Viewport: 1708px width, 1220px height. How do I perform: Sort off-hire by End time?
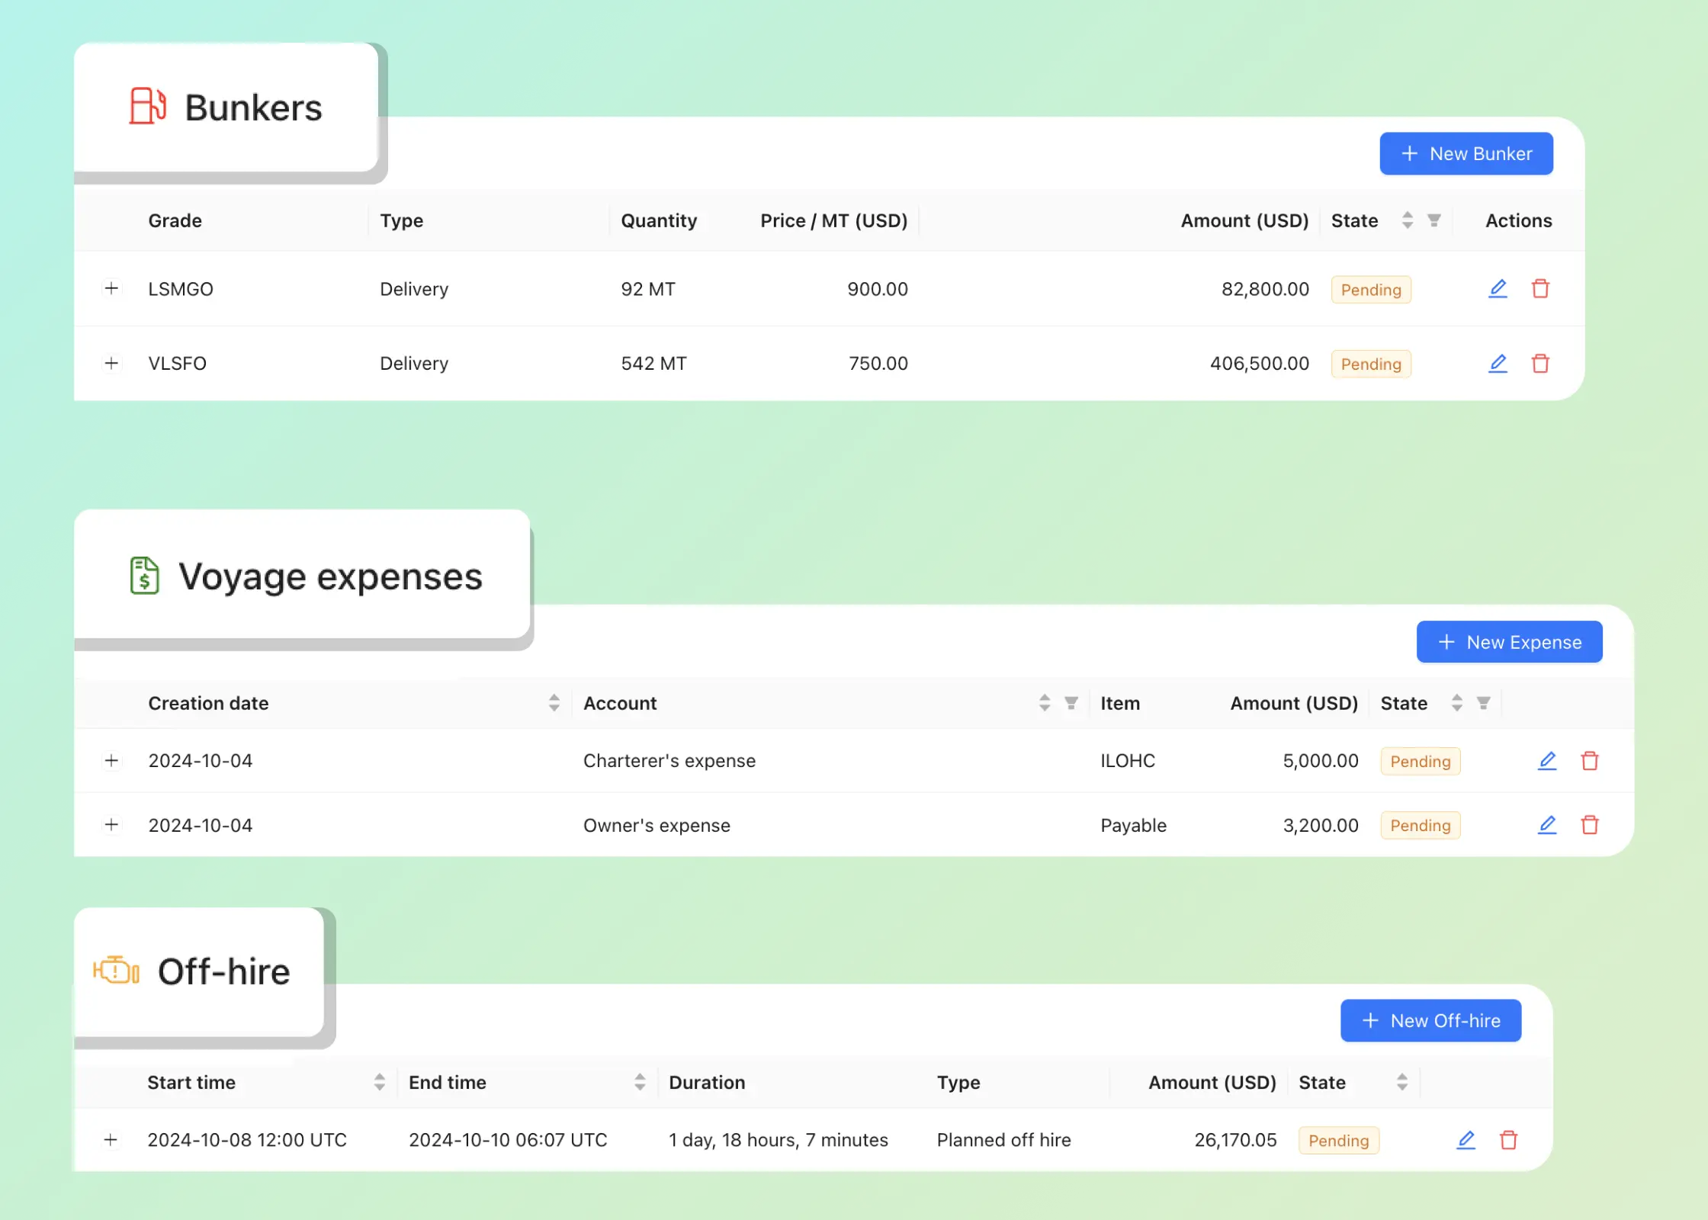[639, 1082]
